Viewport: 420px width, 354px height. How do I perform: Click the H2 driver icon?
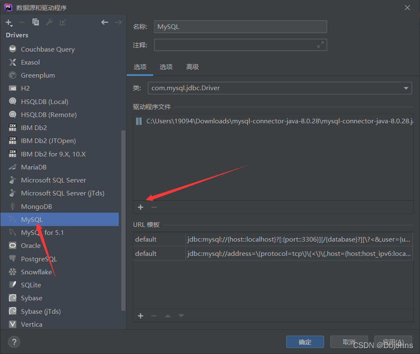click(x=13, y=88)
